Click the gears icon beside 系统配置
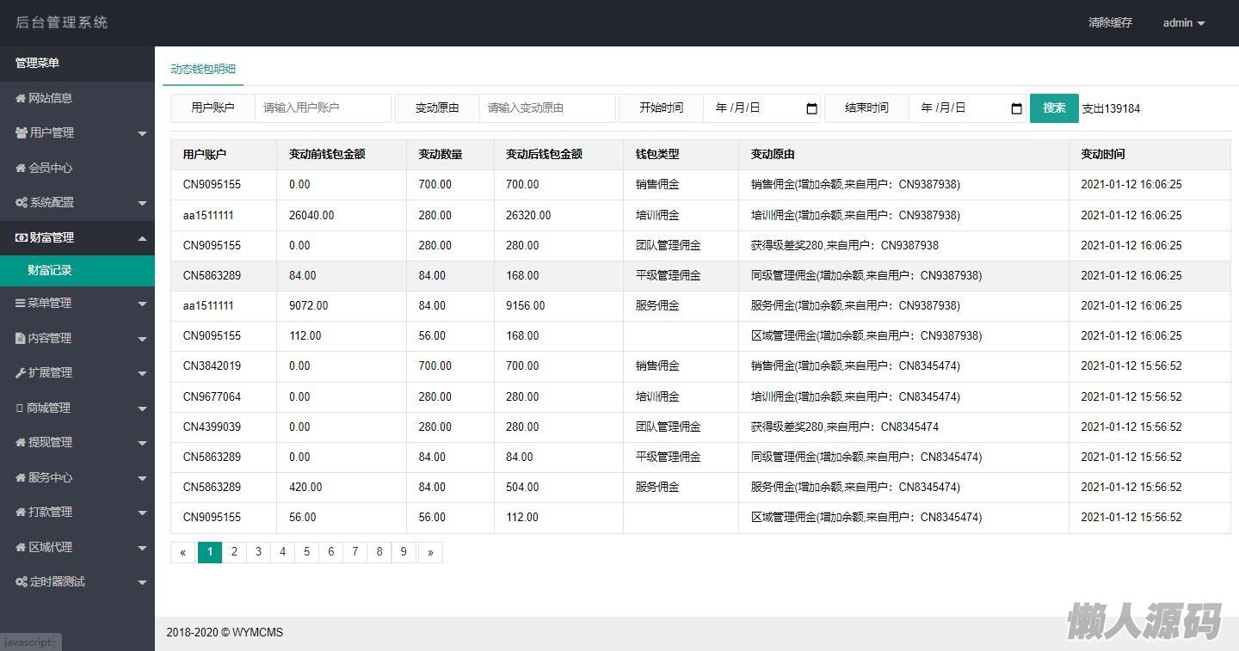This screenshot has width=1239, height=651. [22, 203]
